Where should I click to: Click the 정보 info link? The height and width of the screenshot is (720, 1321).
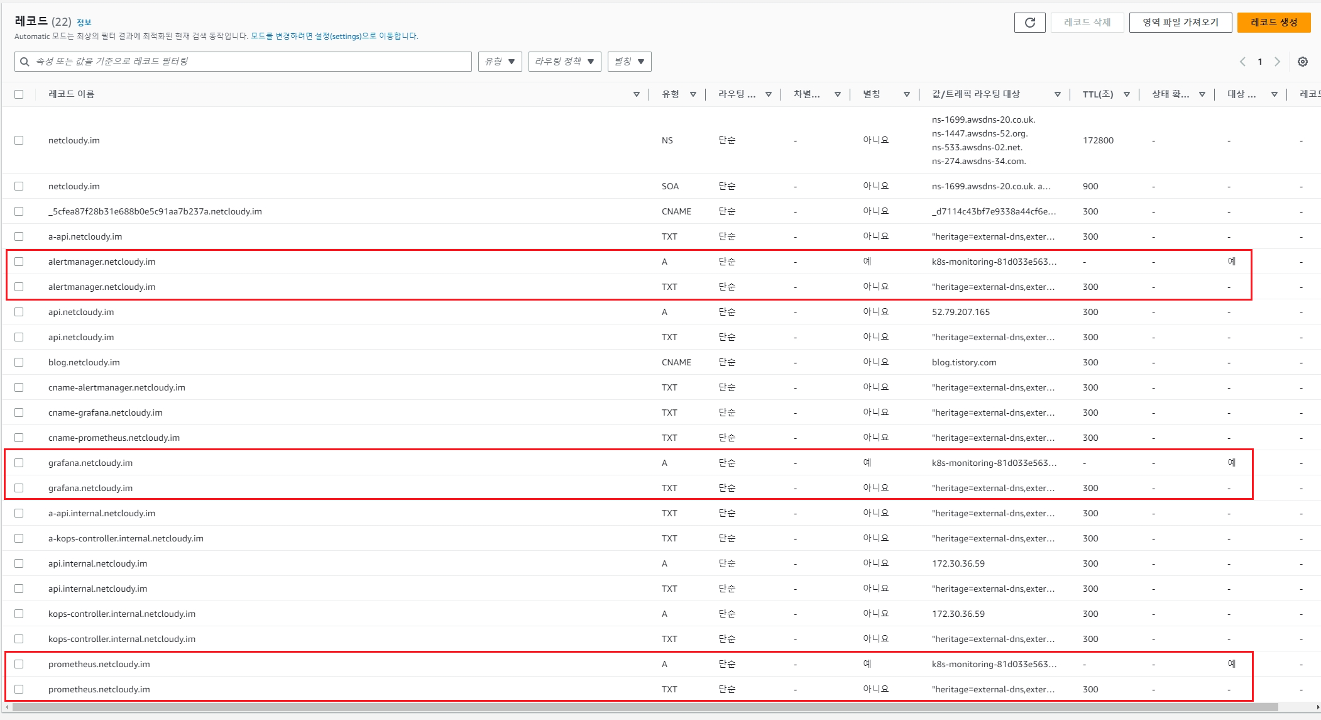pyautogui.click(x=84, y=23)
